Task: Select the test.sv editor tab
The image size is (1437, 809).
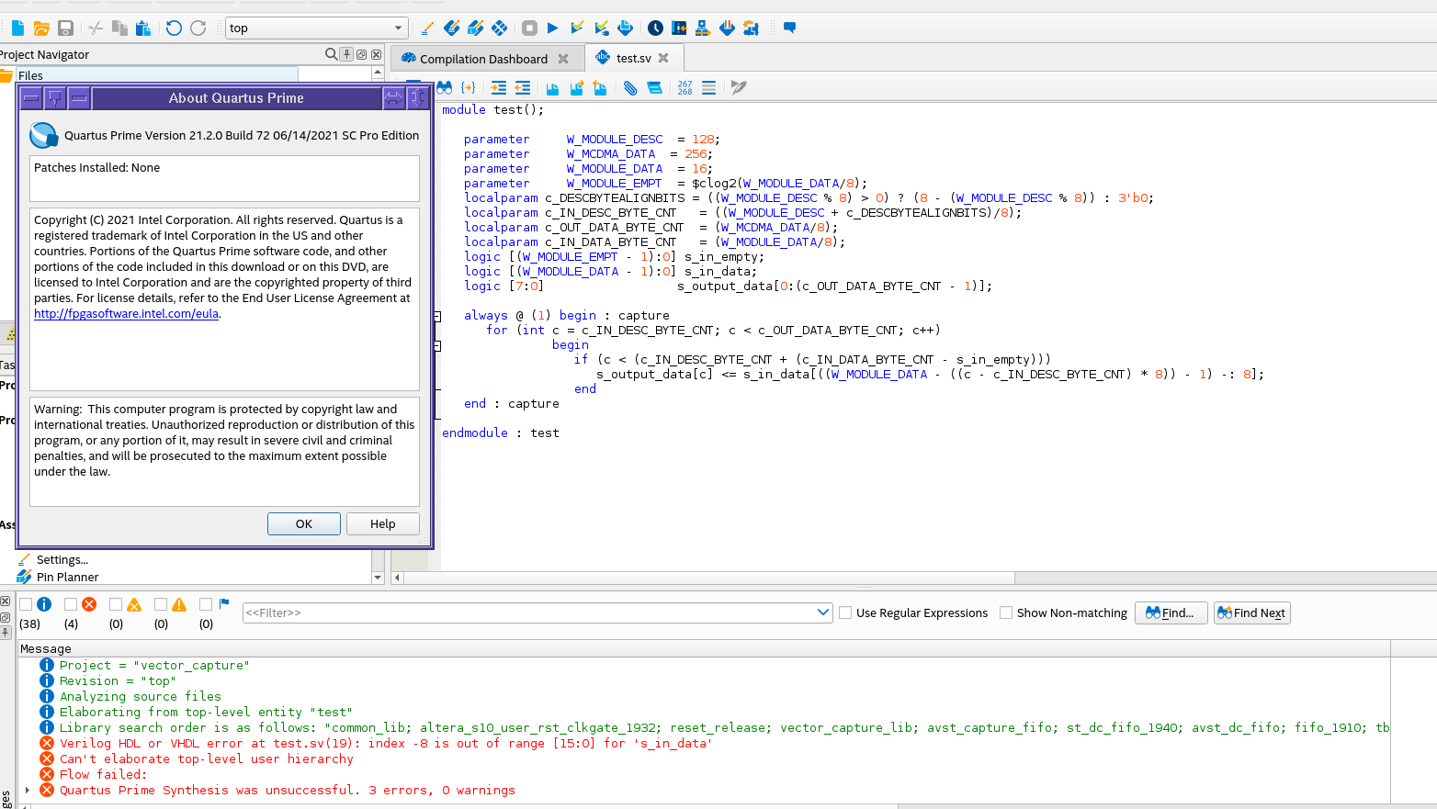Action: (633, 58)
